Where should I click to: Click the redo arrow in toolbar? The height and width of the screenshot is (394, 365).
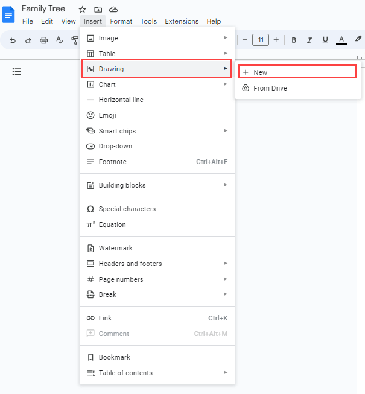[28, 40]
